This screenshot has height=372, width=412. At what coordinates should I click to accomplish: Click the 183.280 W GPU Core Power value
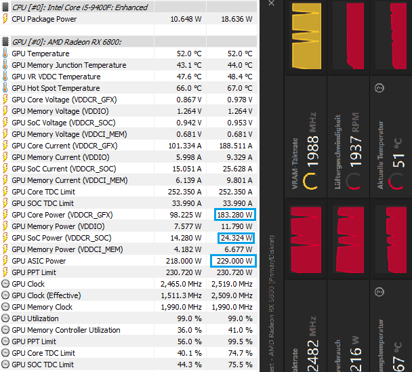[234, 215]
